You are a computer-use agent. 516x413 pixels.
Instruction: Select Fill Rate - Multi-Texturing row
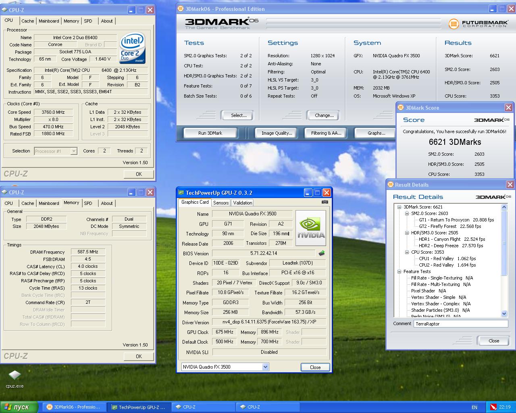click(441, 284)
